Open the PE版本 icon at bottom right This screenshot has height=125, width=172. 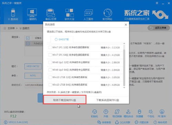(x=162, y=113)
